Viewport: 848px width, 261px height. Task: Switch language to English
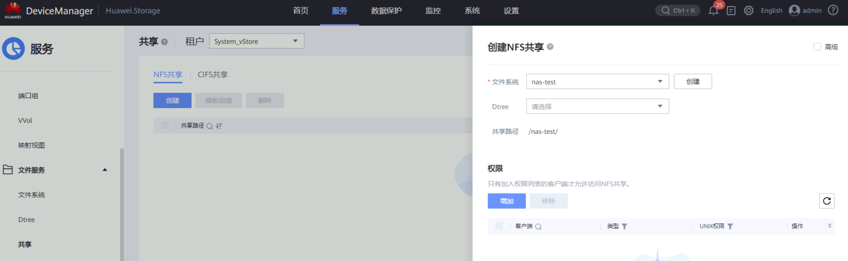771,11
